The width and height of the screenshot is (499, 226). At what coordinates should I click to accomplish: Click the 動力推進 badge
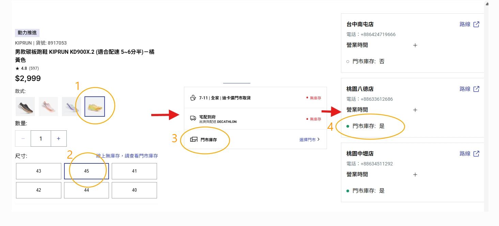coord(27,33)
